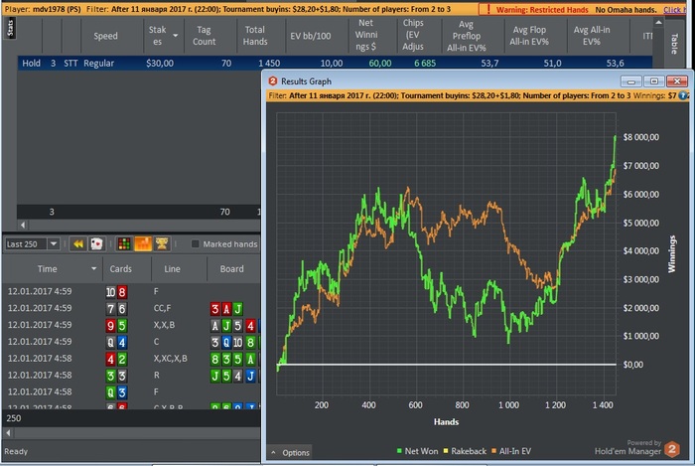695x466 pixels.
Task: Sort by Net Winnings $ column header
Action: coord(366,35)
